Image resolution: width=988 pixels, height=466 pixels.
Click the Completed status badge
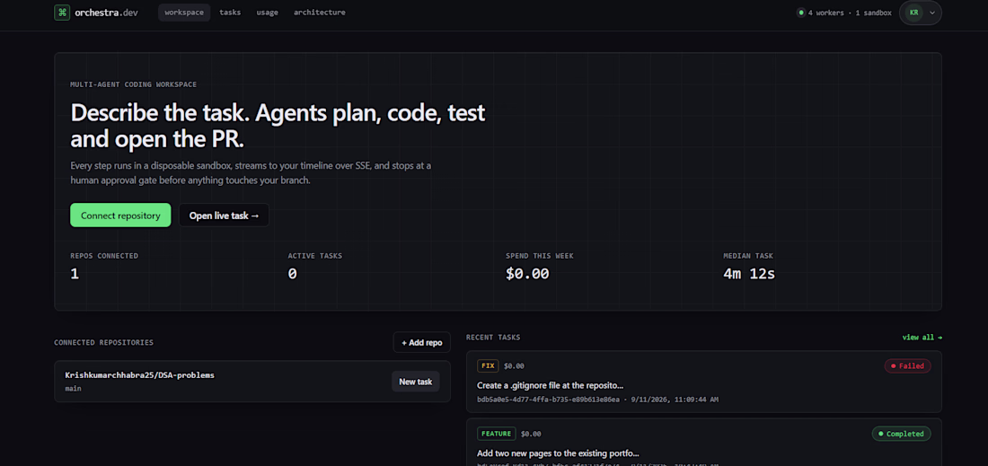click(901, 434)
